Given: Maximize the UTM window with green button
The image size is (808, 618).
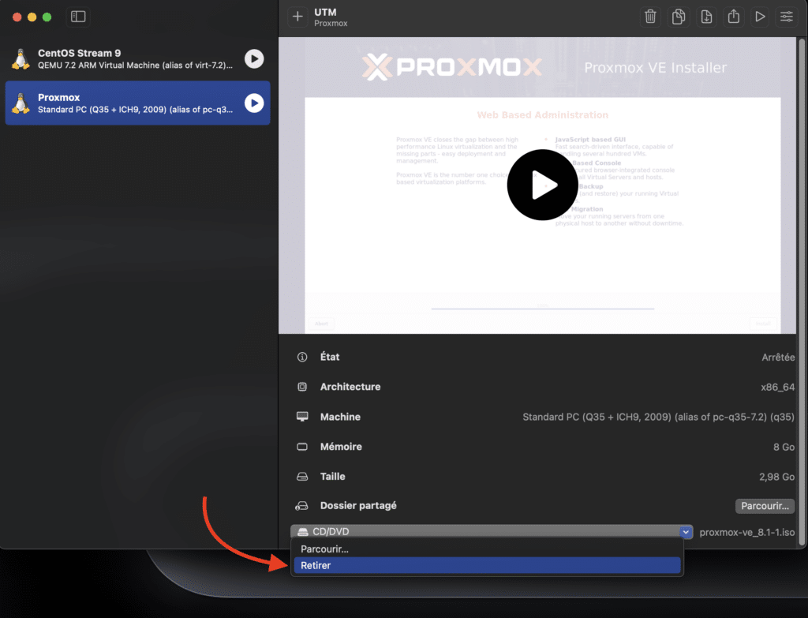Looking at the screenshot, I should 47,17.
